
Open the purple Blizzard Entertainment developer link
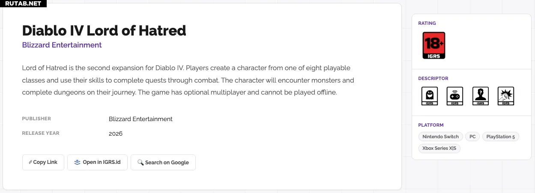click(x=62, y=45)
